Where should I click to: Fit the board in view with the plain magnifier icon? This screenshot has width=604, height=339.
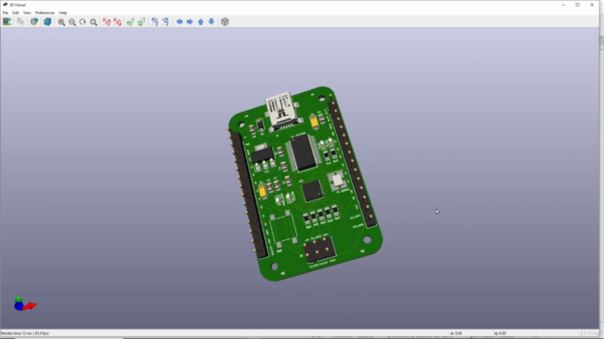[93, 22]
